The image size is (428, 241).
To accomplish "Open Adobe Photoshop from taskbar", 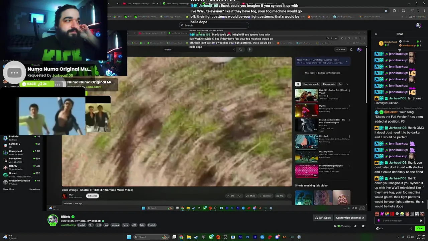I will click(x=247, y=237).
